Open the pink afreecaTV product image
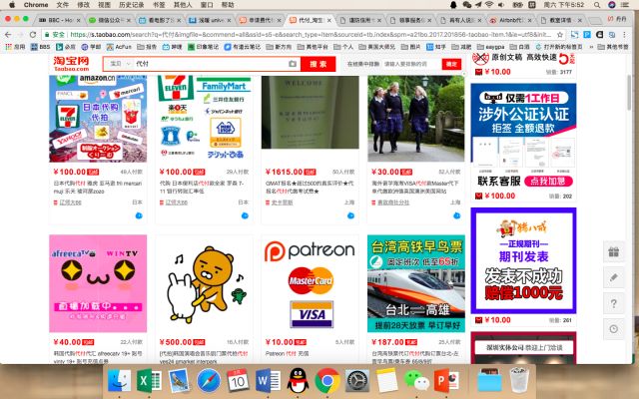The image size is (639, 399). [98, 283]
